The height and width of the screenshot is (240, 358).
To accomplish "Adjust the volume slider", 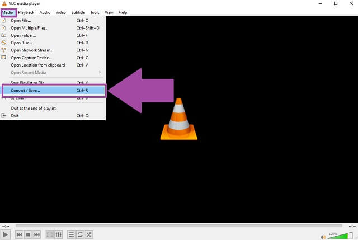I will pos(340,236).
